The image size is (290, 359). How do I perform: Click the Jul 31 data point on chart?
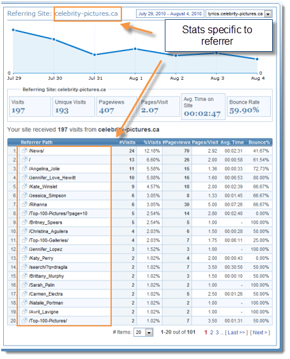point(95,55)
